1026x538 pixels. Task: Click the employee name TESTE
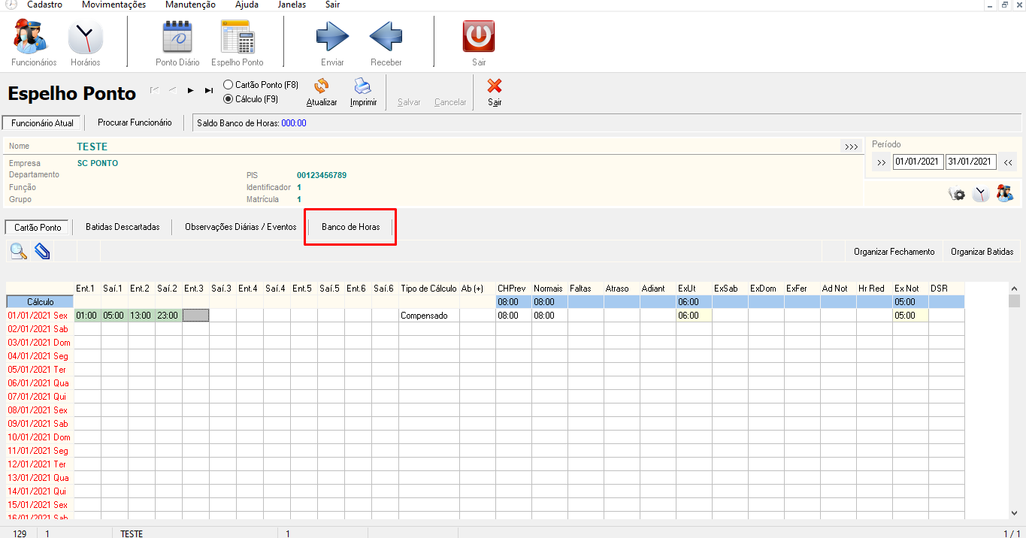click(92, 147)
